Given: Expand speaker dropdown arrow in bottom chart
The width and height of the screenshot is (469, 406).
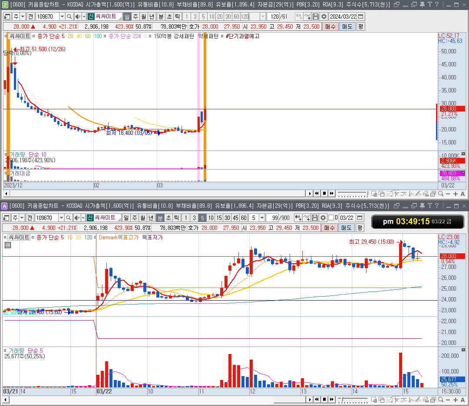Looking at the screenshot, I should click(83, 218).
